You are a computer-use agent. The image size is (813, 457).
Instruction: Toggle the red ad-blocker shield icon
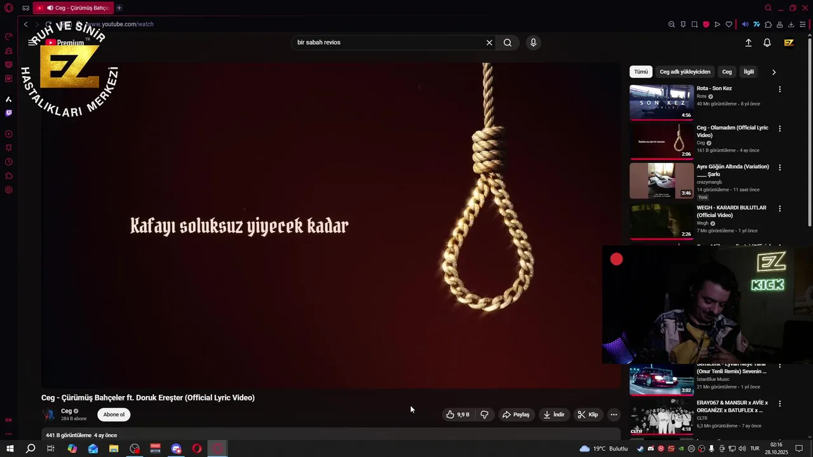pyautogui.click(x=706, y=24)
